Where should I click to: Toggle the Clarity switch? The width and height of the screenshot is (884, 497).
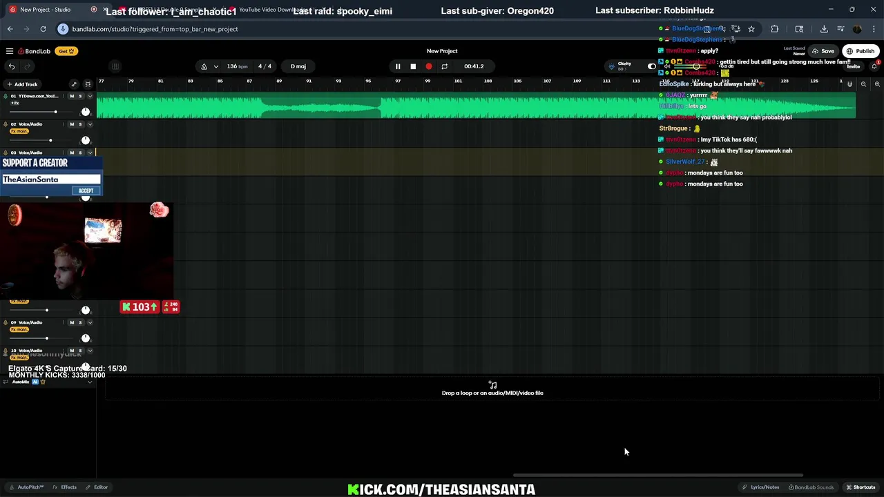[x=651, y=66]
